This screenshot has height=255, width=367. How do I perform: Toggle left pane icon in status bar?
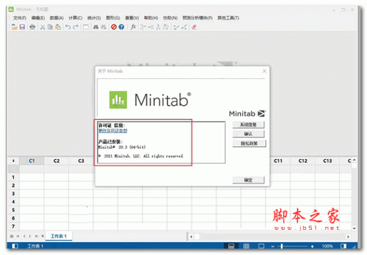[15, 246]
